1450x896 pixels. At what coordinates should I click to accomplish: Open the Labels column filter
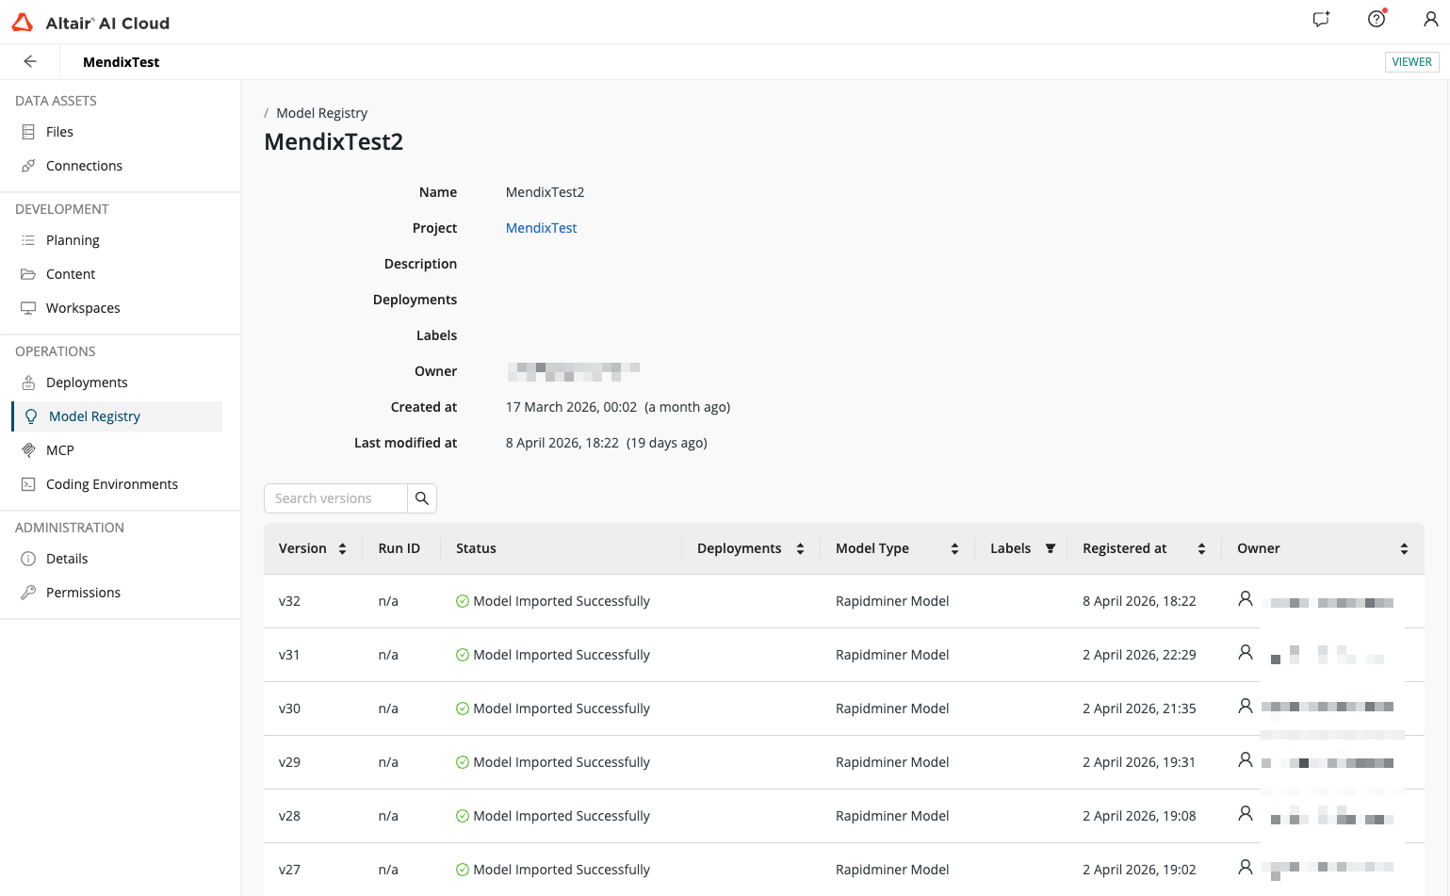[1051, 548]
